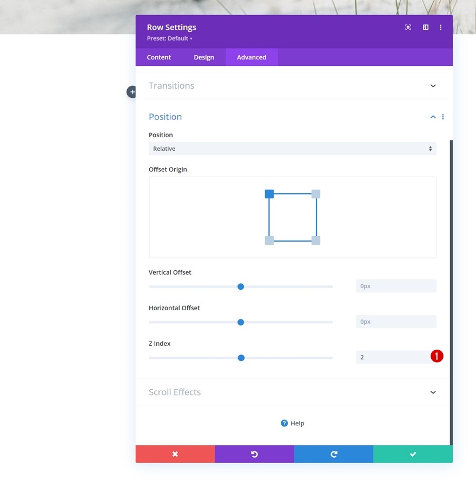Screen dimensions: 476x481
Task: Click the modal vertical scrollbar
Action: pyautogui.click(x=451, y=292)
